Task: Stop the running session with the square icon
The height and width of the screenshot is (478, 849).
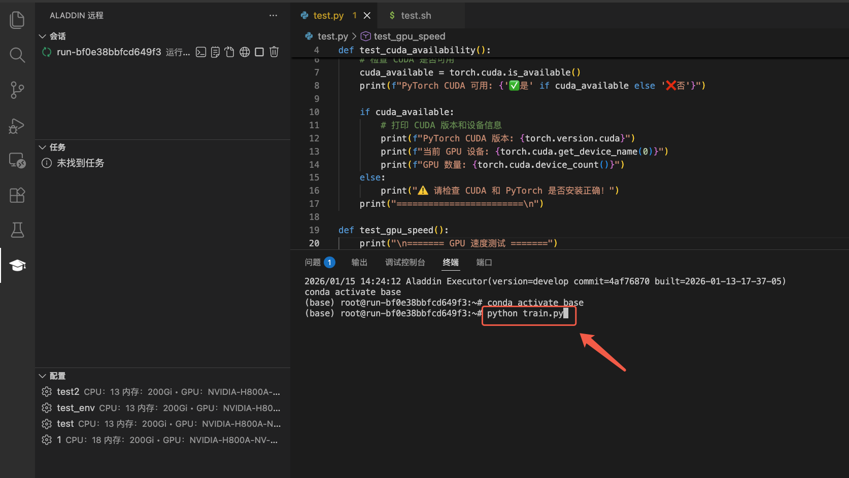Action: click(x=259, y=52)
